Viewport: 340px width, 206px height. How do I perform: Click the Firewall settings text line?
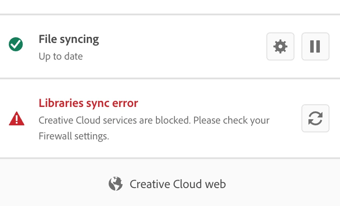[x=74, y=136]
